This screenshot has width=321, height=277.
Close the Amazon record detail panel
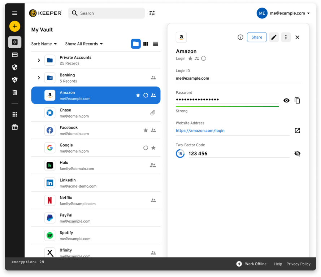(x=298, y=37)
